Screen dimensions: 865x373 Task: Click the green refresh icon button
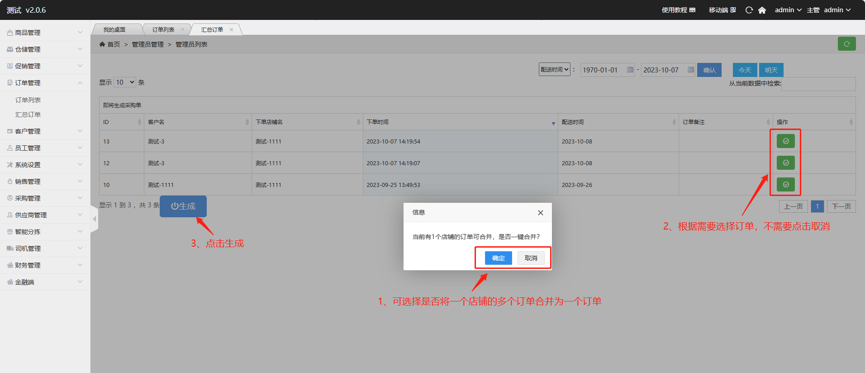point(846,44)
